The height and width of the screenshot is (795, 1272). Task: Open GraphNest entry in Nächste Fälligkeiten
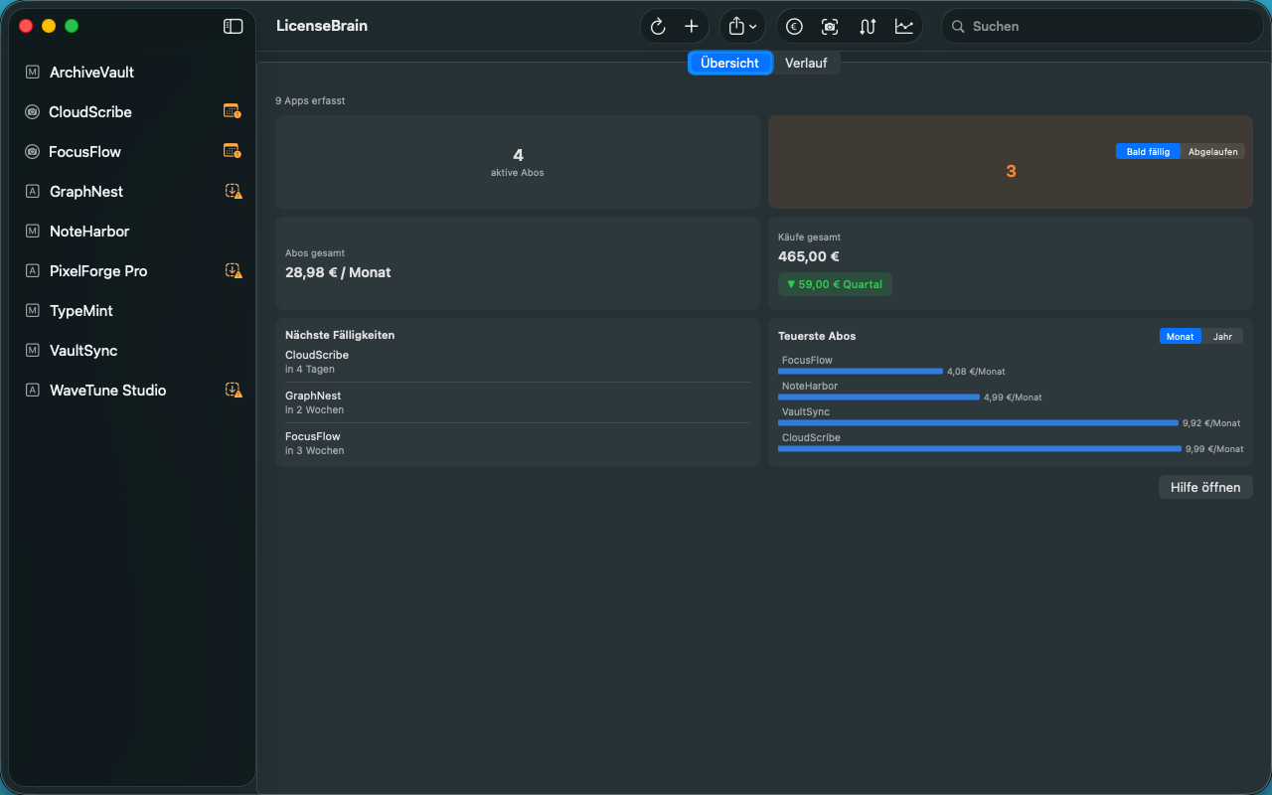(518, 402)
